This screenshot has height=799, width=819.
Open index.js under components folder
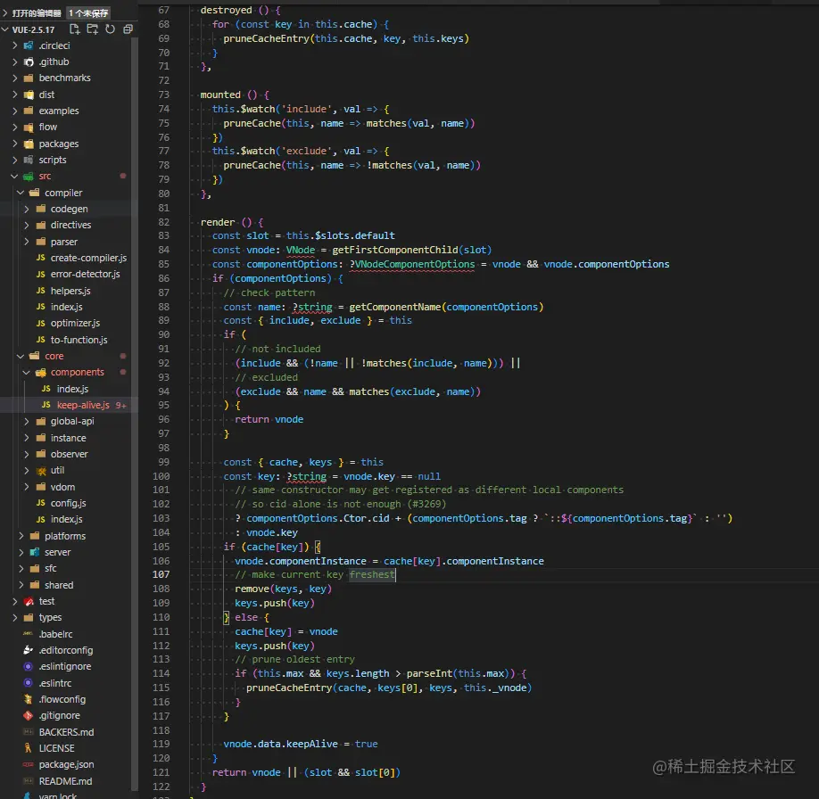[x=72, y=389]
